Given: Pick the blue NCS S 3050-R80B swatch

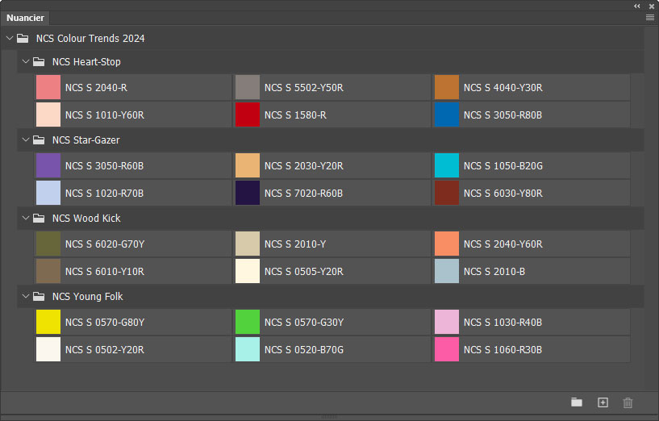Looking at the screenshot, I should coord(447,115).
